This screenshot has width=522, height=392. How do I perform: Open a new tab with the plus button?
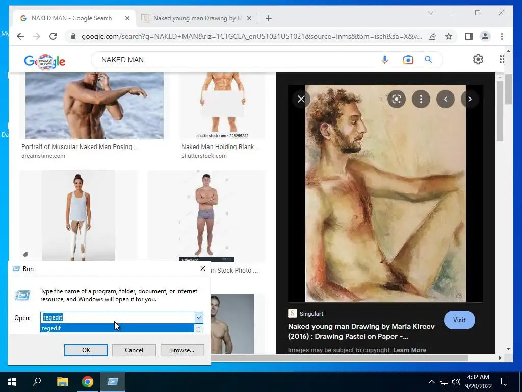[x=268, y=18]
